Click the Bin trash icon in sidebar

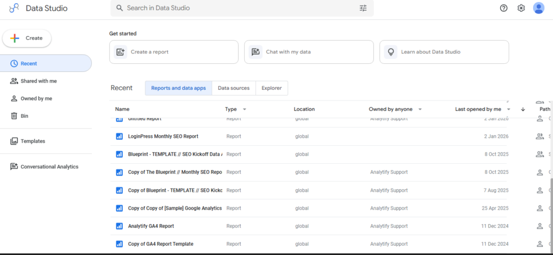pyautogui.click(x=14, y=116)
